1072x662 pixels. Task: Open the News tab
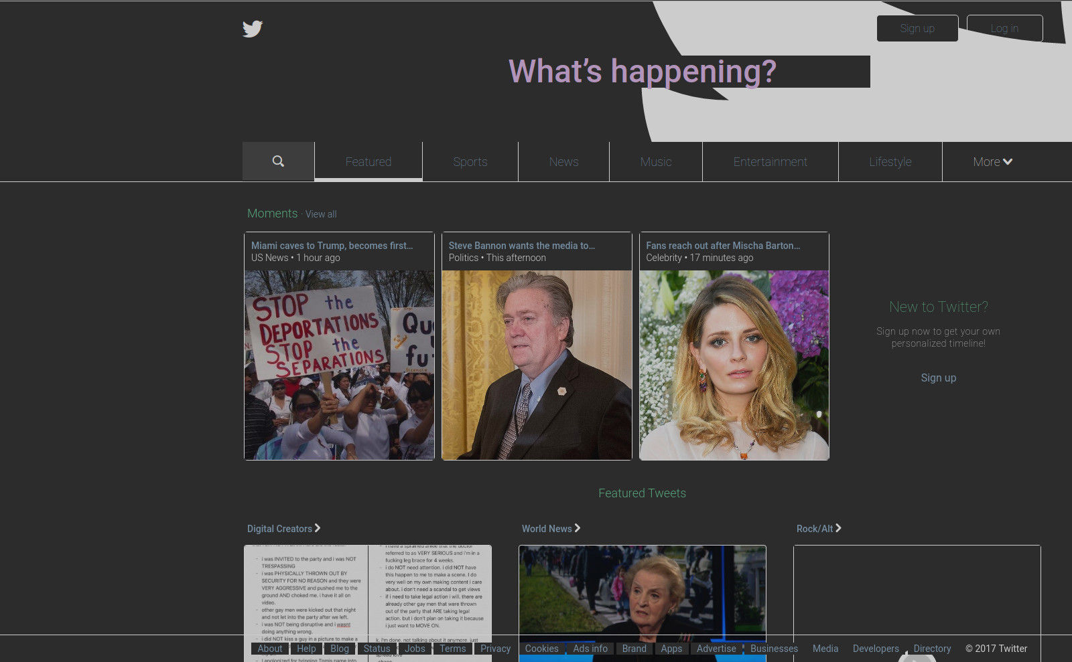pos(563,161)
